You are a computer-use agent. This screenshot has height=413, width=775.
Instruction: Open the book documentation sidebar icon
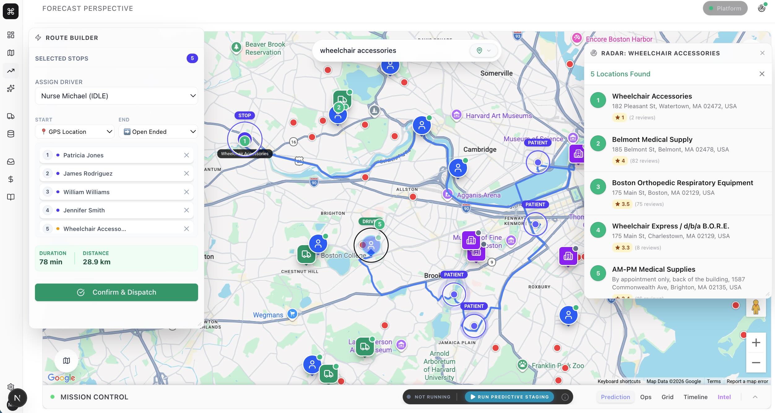click(x=11, y=197)
